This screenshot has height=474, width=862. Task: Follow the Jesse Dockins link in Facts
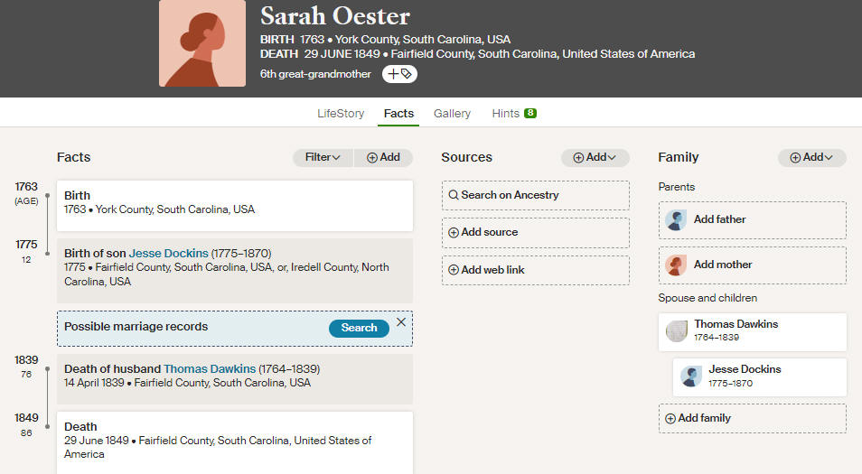pyautogui.click(x=168, y=253)
